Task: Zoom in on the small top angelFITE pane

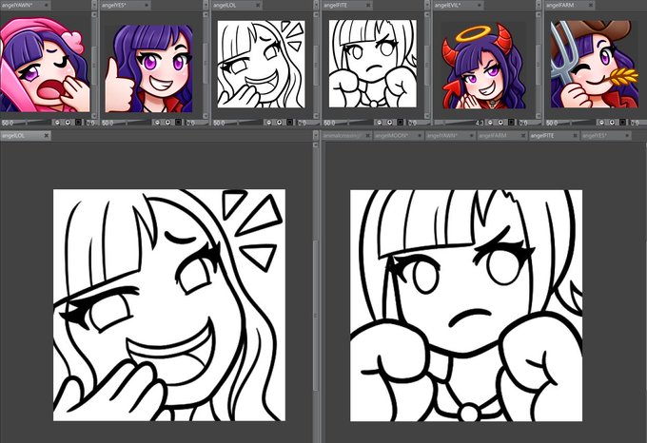Action: 389,123
